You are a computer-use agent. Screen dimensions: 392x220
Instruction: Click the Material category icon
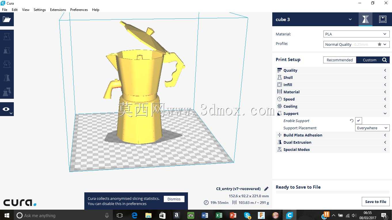click(279, 92)
